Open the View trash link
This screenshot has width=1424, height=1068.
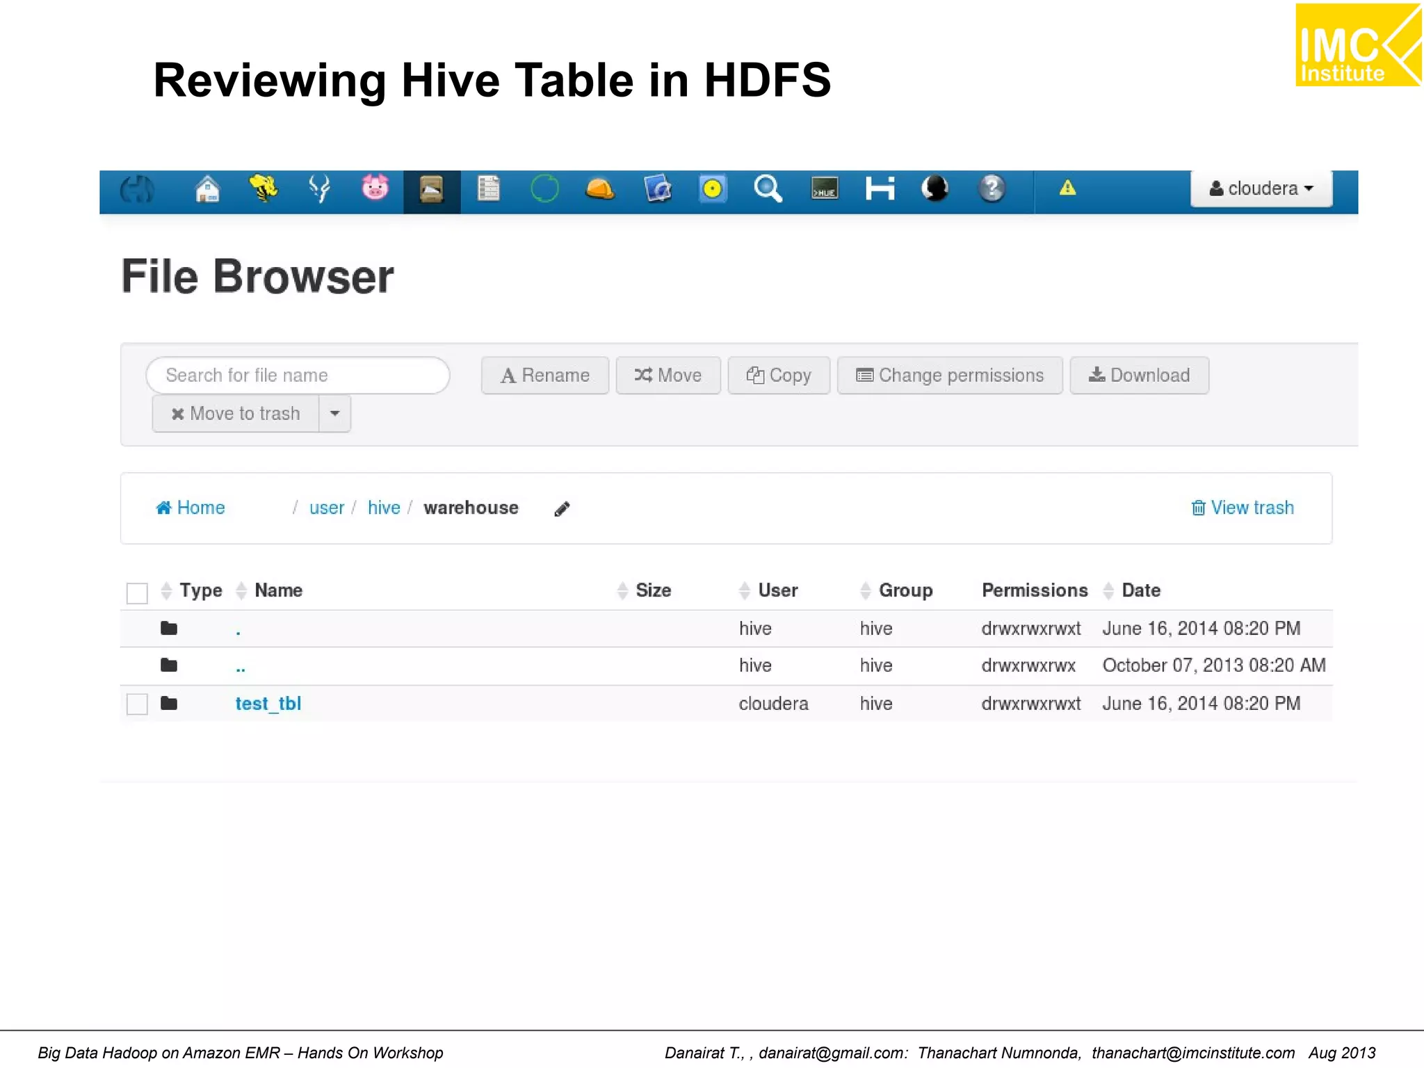tap(1243, 508)
